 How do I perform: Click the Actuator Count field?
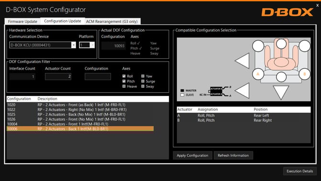click(58, 76)
